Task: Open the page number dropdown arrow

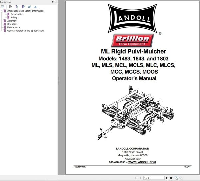Action: (x=163, y=178)
